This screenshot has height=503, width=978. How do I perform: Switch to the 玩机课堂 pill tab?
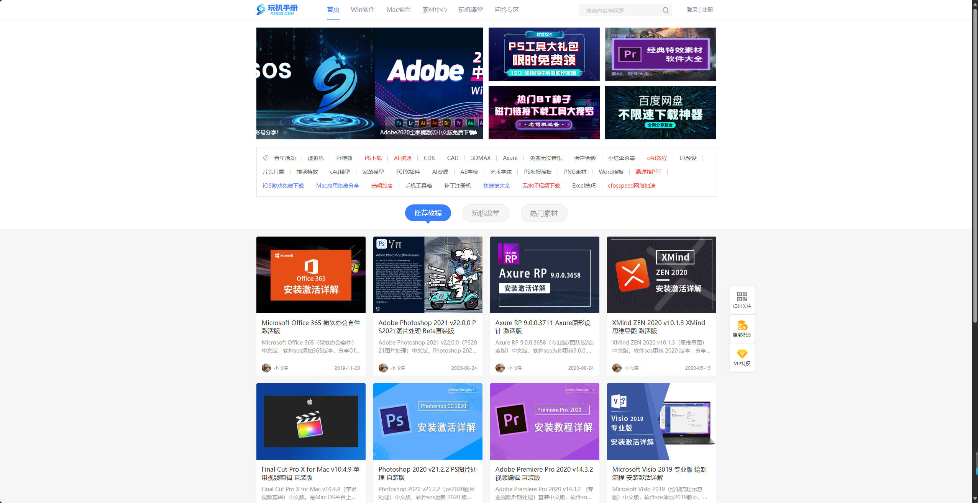tap(486, 213)
